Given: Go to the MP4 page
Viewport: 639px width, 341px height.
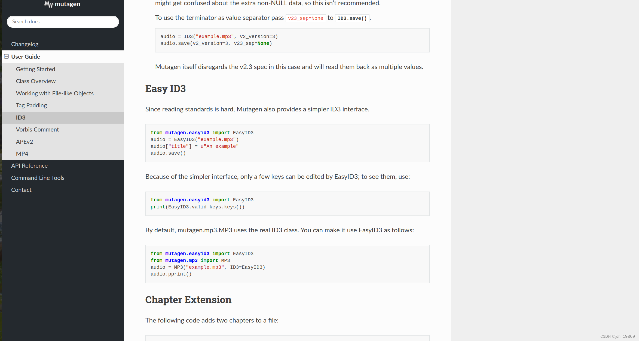Looking at the screenshot, I should pyautogui.click(x=22, y=154).
